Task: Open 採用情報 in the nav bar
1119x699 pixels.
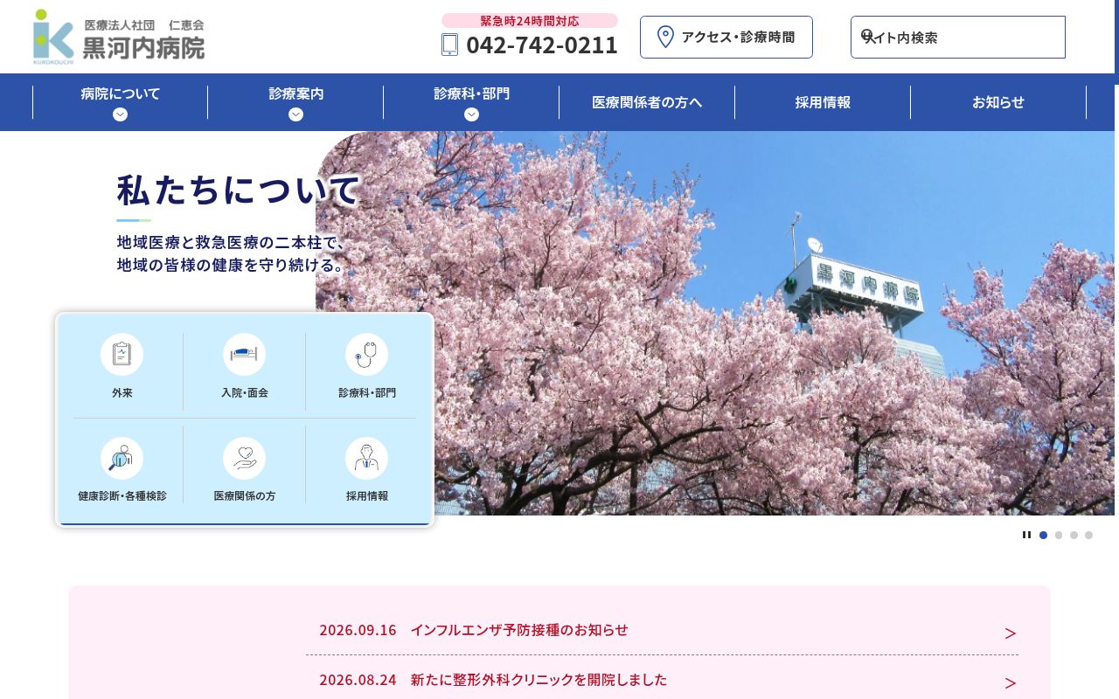Action: click(x=823, y=102)
